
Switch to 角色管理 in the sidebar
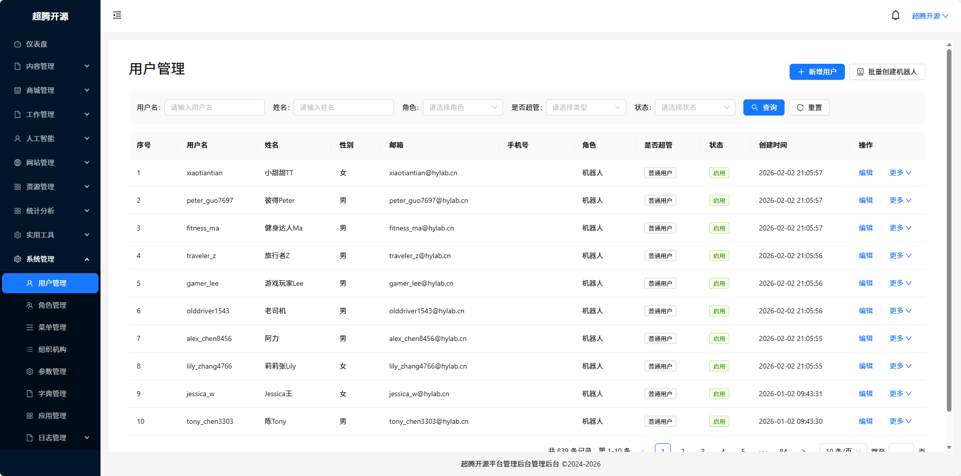52,305
